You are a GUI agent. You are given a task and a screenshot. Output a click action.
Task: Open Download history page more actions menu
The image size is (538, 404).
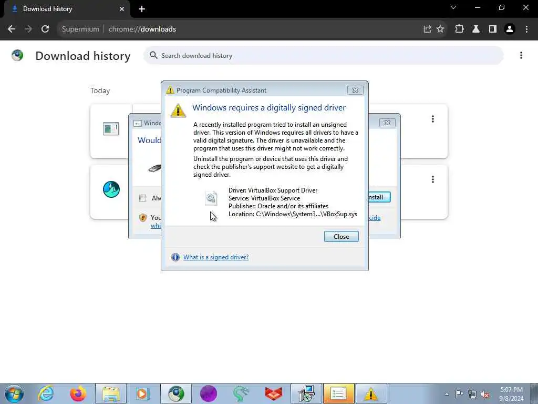coord(521,55)
